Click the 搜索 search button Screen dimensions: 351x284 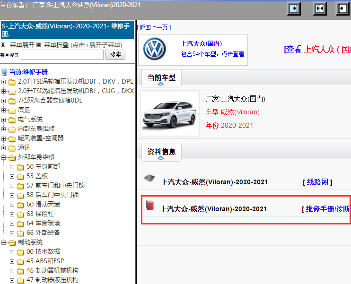pos(115,54)
